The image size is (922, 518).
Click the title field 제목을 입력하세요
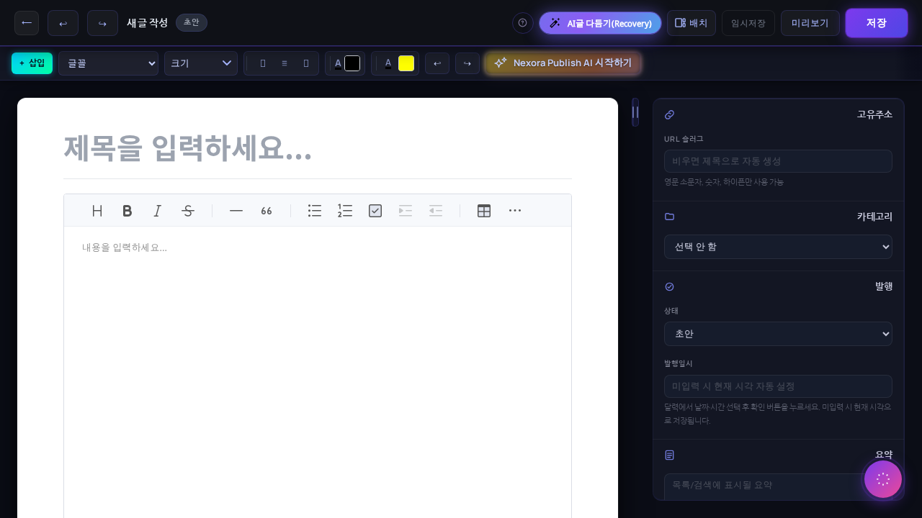tap(318, 148)
